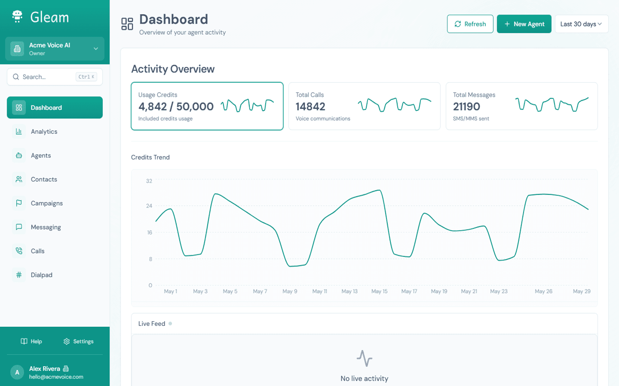Focus the Search input field
The image size is (619, 386).
pos(55,77)
